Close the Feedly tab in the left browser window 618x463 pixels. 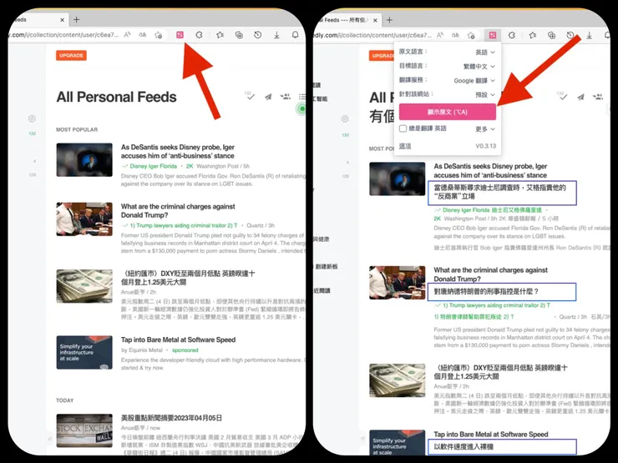click(63, 20)
